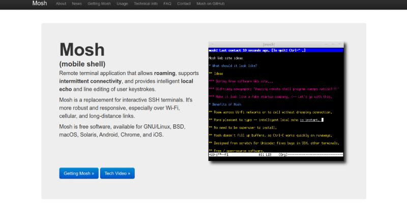This screenshot has height=203, width=407.
Task: Go to the News section
Action: (x=77, y=4)
